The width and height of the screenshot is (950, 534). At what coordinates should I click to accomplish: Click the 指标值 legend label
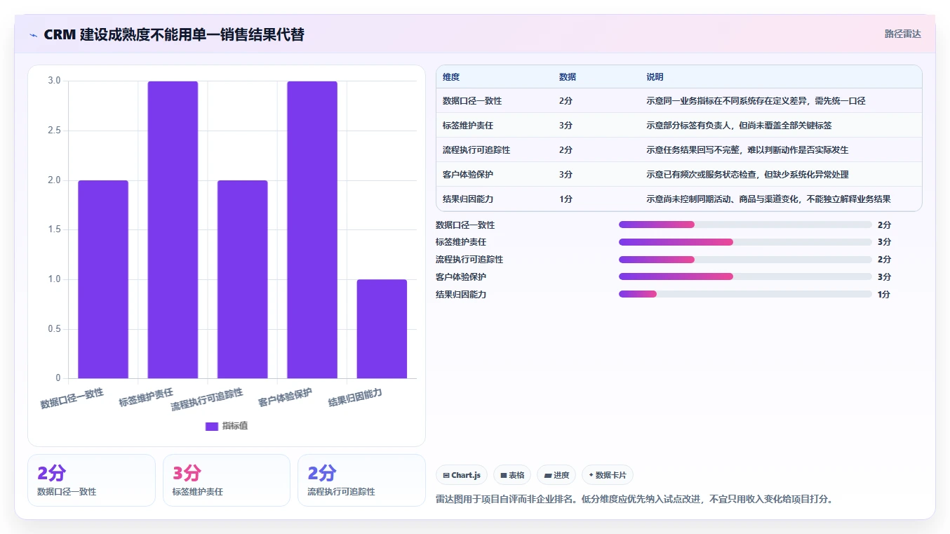235,426
